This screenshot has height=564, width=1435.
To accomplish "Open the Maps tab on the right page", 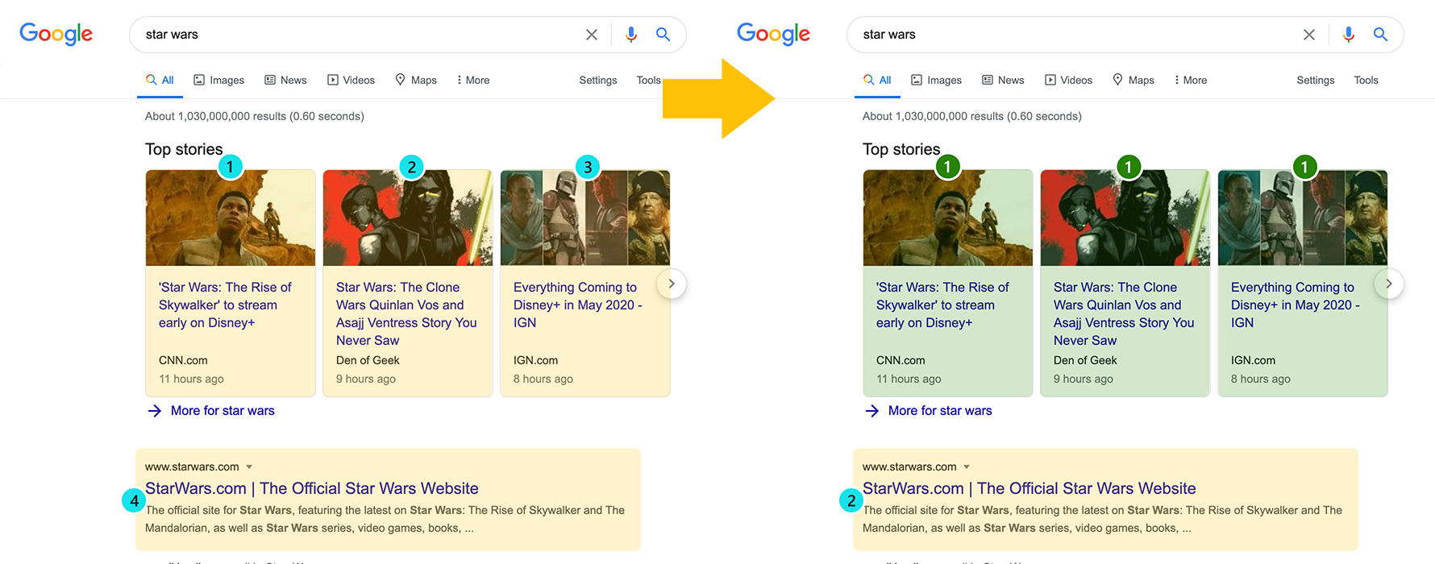I will pyautogui.click(x=1133, y=80).
